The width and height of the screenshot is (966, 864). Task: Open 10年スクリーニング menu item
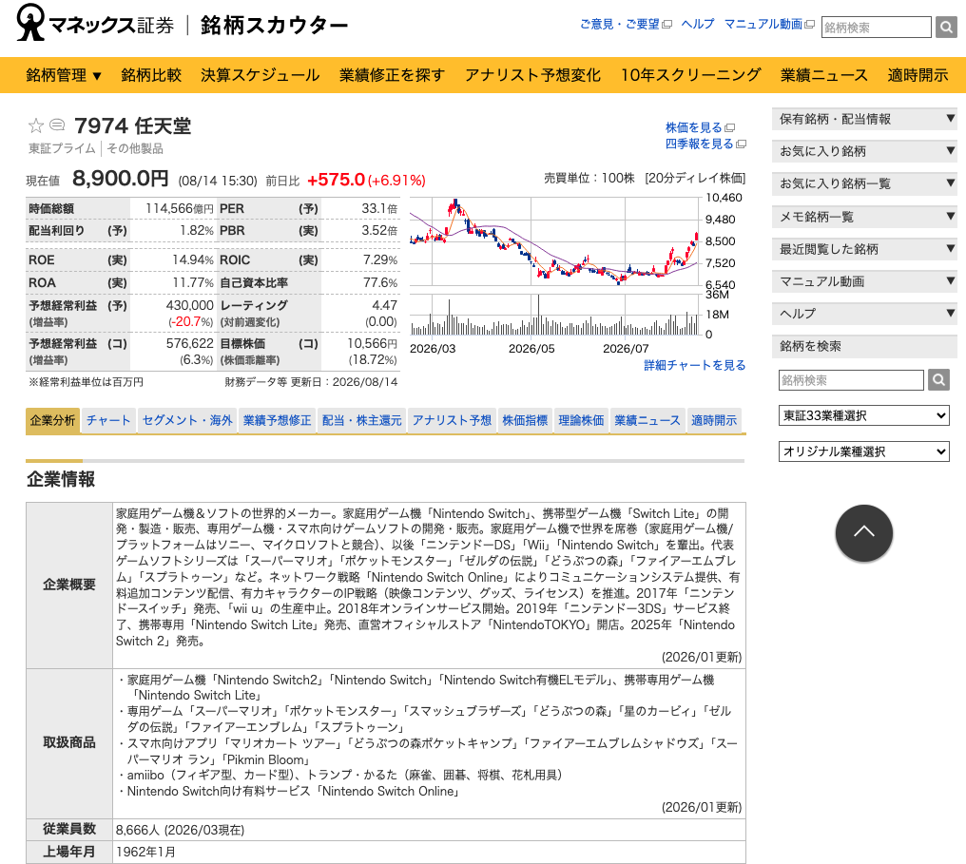tap(690, 75)
